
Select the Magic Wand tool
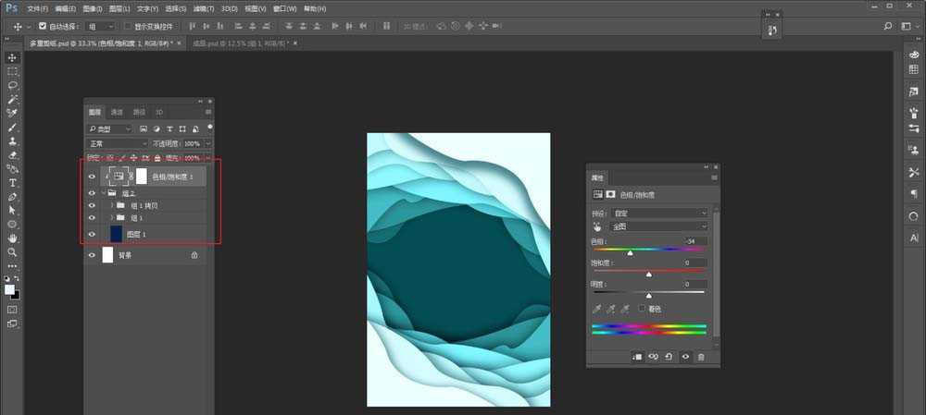tap(12, 99)
